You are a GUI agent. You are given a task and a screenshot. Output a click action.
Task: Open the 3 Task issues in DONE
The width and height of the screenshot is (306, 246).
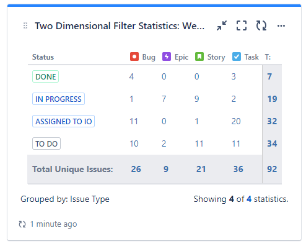tap(234, 76)
